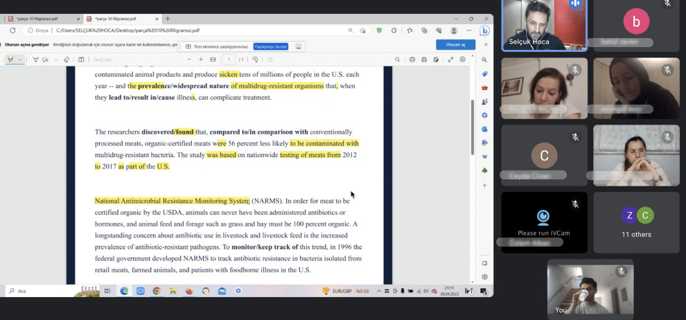Screen dimensions: 686x320
Task: Print the PDF document
Action: (412, 60)
